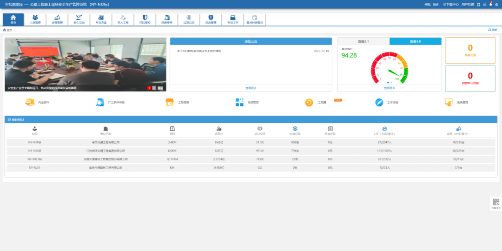Image resolution: width=502 pixels, height=251 pixels.
Task: Click the 南京交通工程有限公司 cell
Action: point(106,142)
